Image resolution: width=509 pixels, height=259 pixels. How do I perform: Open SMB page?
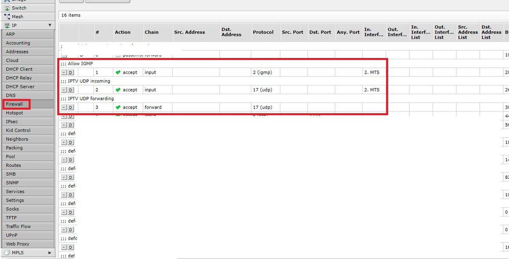click(28, 174)
